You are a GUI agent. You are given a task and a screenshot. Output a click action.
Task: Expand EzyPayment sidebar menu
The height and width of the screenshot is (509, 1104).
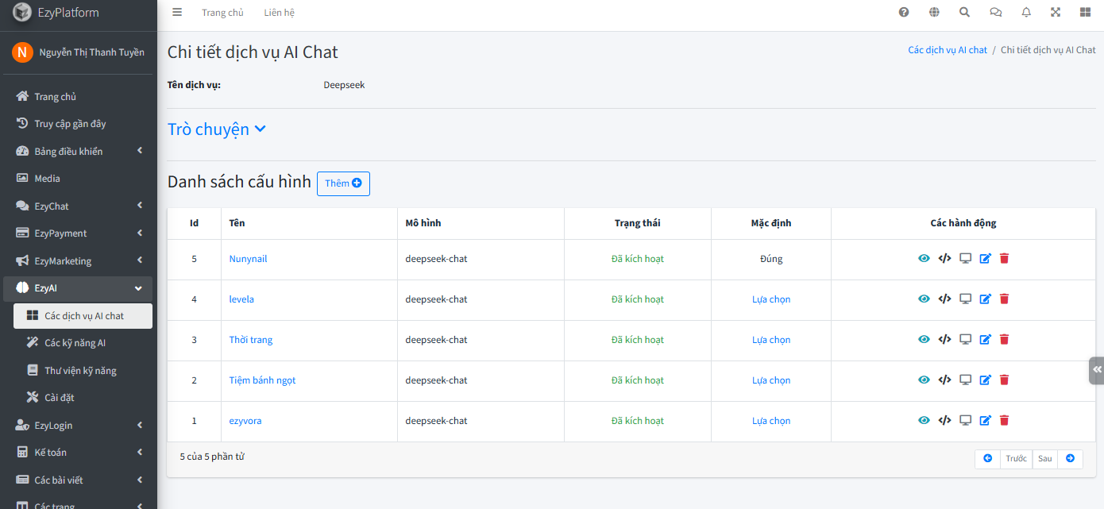(78, 233)
